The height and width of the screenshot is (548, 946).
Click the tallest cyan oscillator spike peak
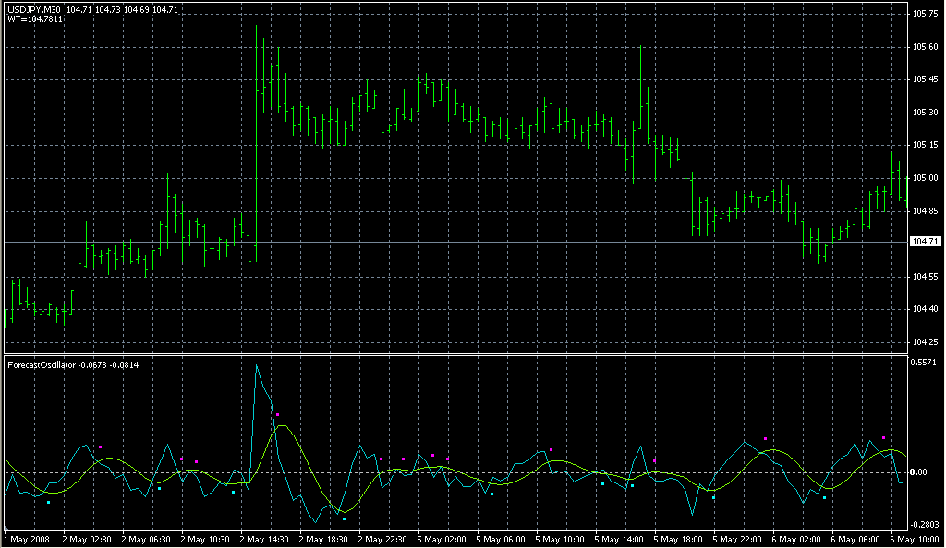click(x=257, y=366)
